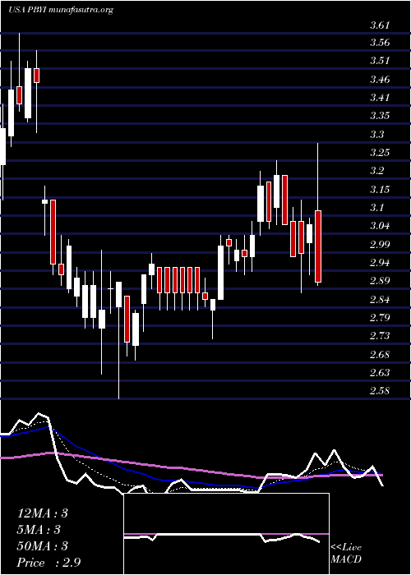Select the 2.99 price axis label
411x575 pixels.
point(380,245)
